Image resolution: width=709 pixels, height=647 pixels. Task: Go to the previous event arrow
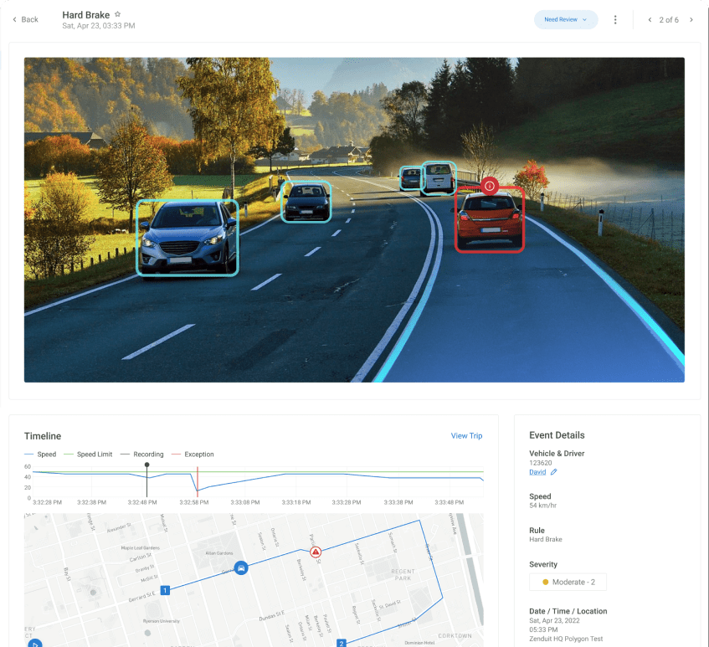(x=650, y=19)
